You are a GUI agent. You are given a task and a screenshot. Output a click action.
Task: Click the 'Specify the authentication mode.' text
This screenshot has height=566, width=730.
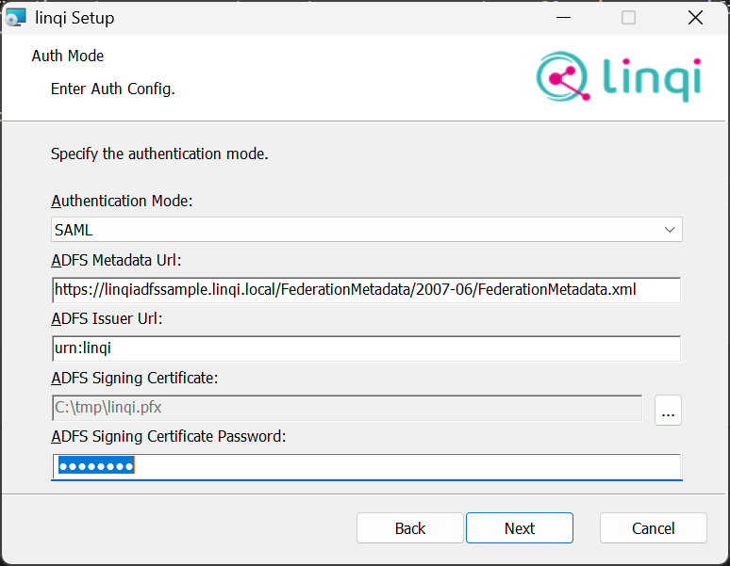click(159, 154)
